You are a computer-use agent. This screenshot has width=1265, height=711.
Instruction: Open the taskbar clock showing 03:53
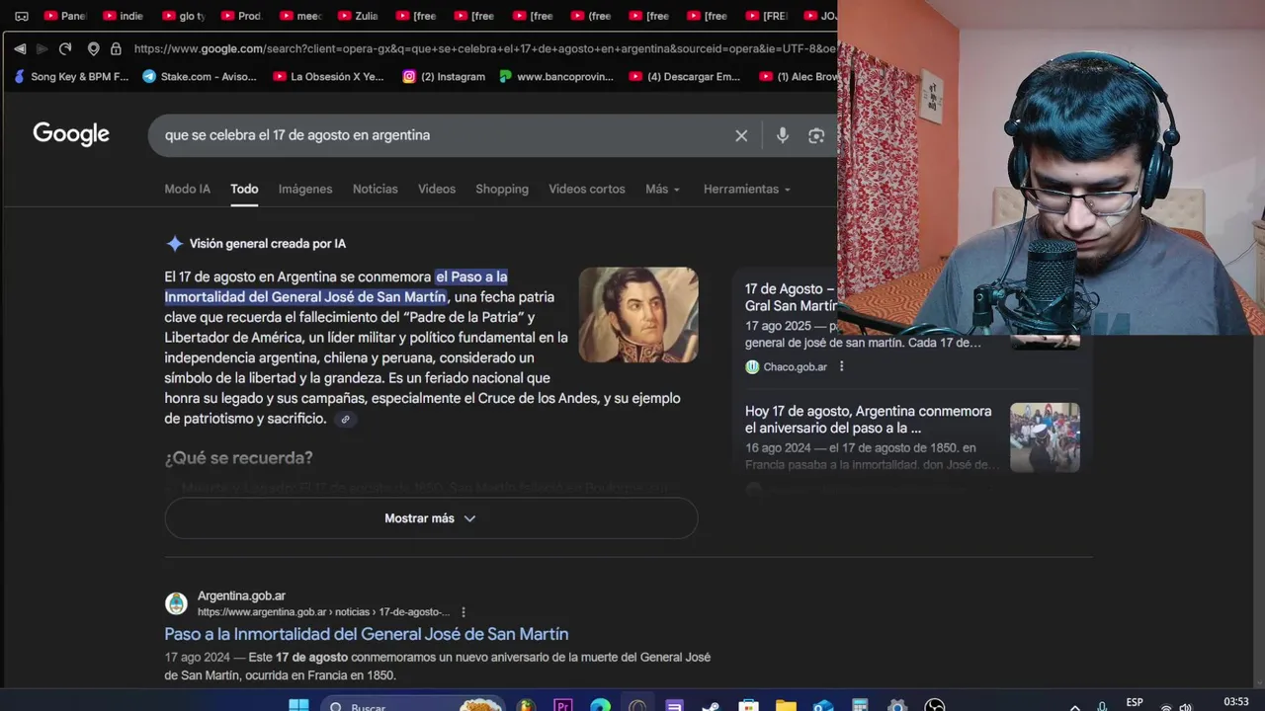[1236, 702]
